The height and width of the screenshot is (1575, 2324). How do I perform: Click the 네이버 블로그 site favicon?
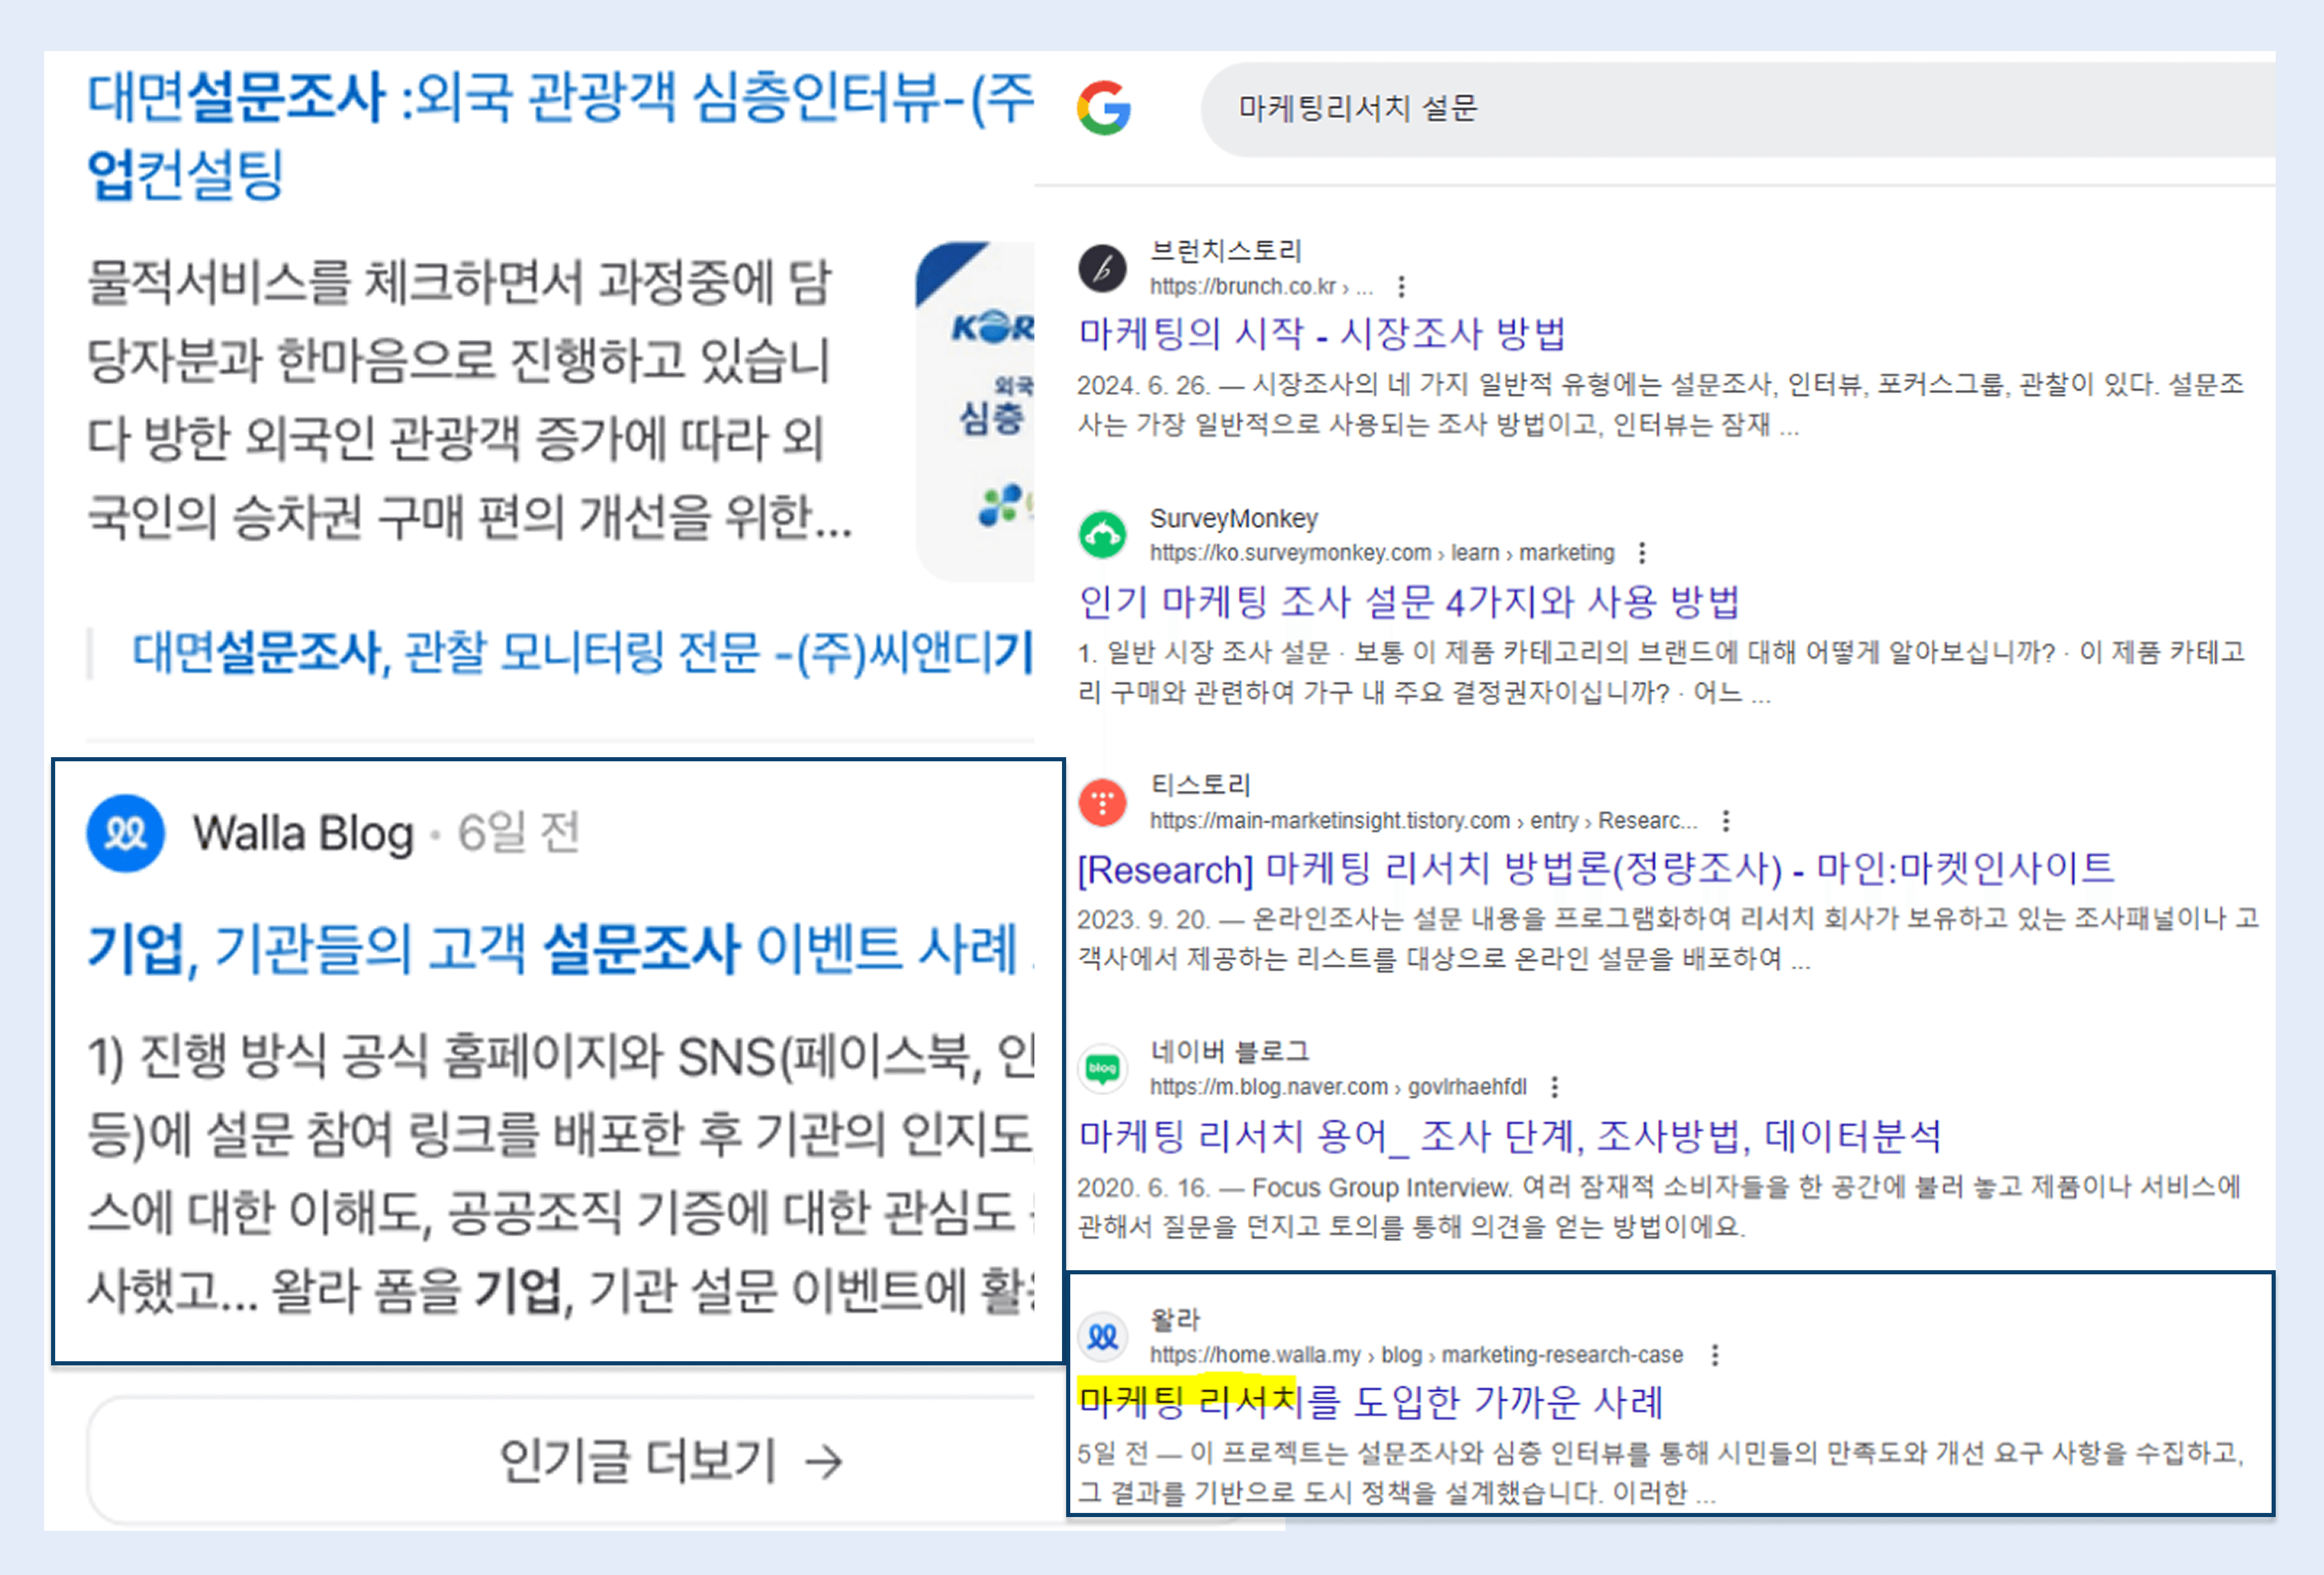(x=1102, y=1069)
